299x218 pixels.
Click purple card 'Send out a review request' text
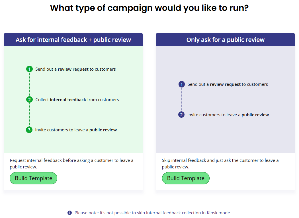click(x=228, y=84)
